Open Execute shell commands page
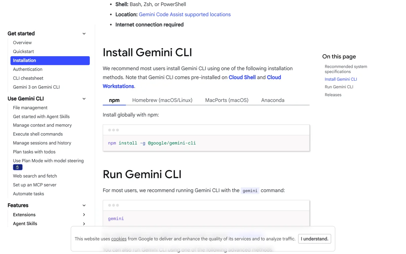 pos(38,134)
